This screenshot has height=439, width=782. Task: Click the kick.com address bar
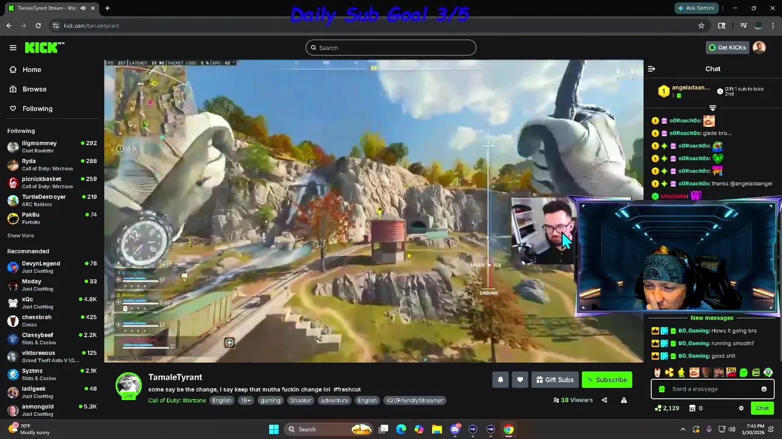pos(379,26)
